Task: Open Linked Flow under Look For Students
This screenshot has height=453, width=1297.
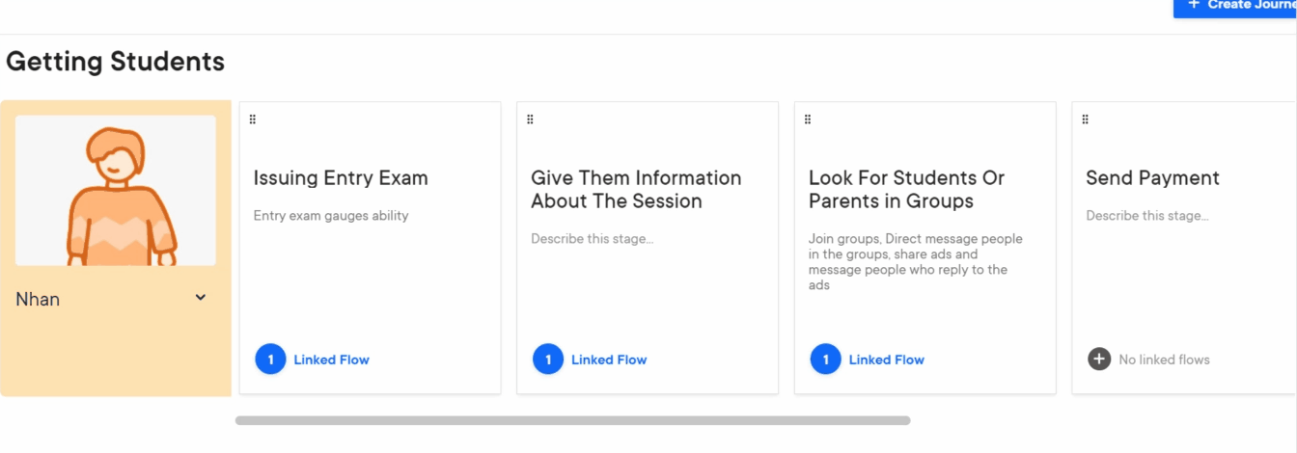Action: [x=886, y=360]
